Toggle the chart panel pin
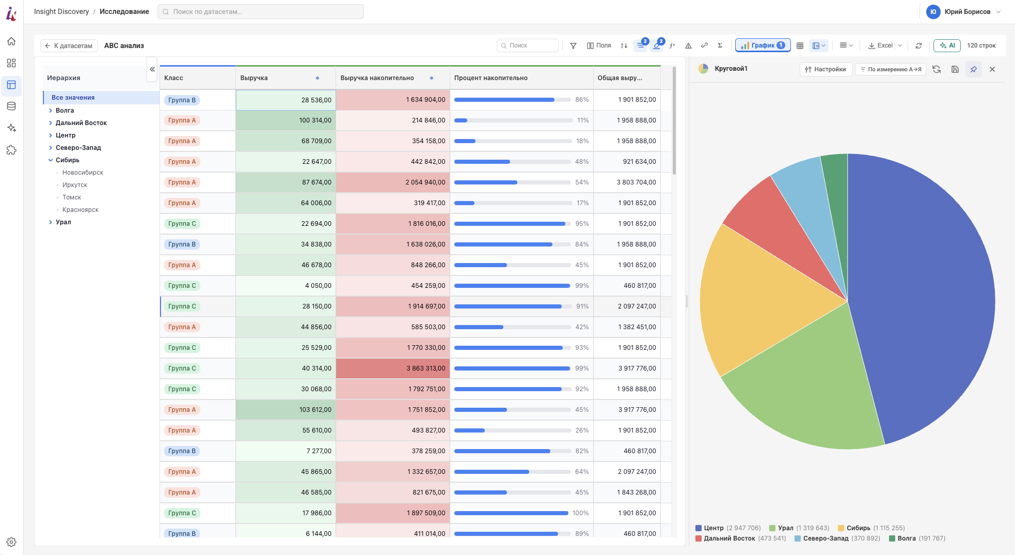The image size is (1015, 555). pyautogui.click(x=974, y=69)
